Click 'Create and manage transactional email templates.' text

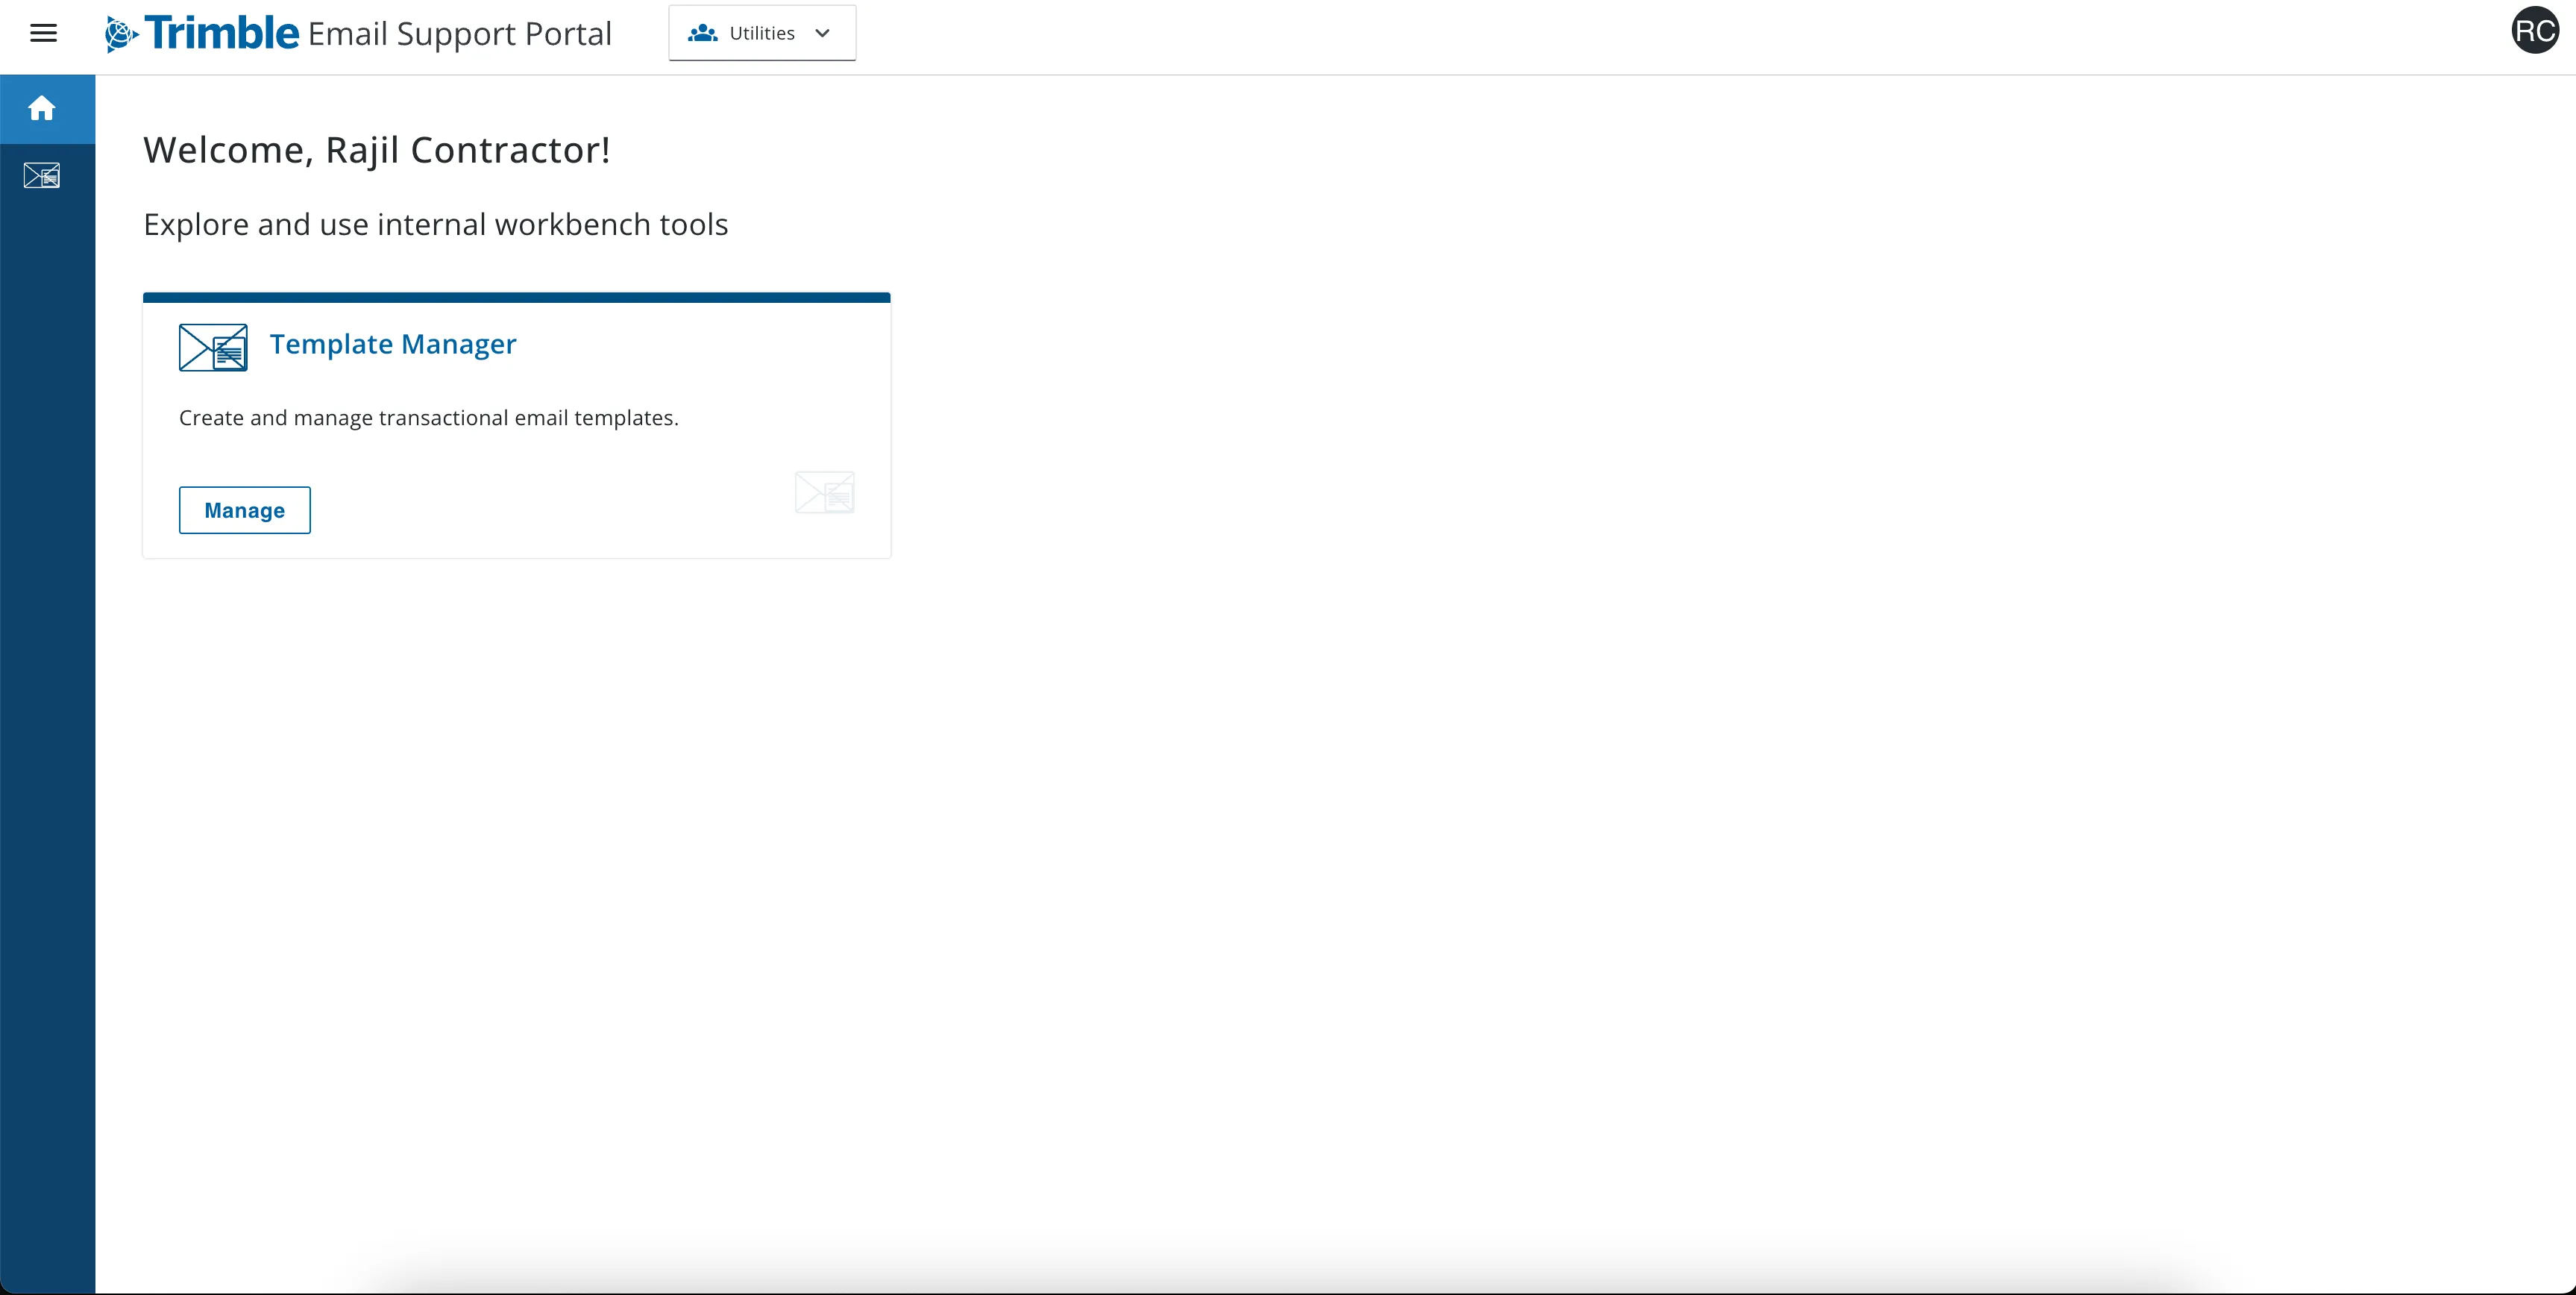[x=429, y=418]
